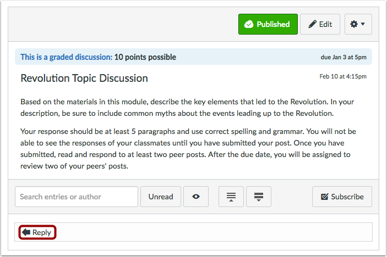Click the Reply link text
The height and width of the screenshot is (257, 387).
tap(42, 232)
